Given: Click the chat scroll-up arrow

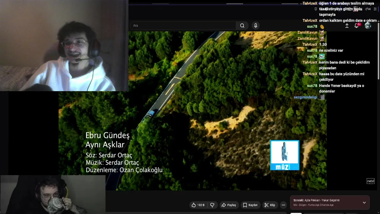Looking at the screenshot, I should click(378, 21).
